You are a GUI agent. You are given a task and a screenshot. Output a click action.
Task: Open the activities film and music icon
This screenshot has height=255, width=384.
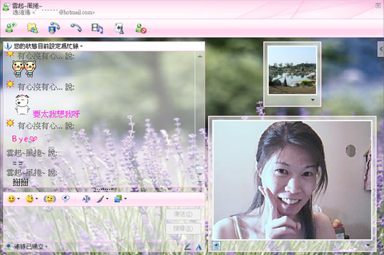(x=97, y=28)
